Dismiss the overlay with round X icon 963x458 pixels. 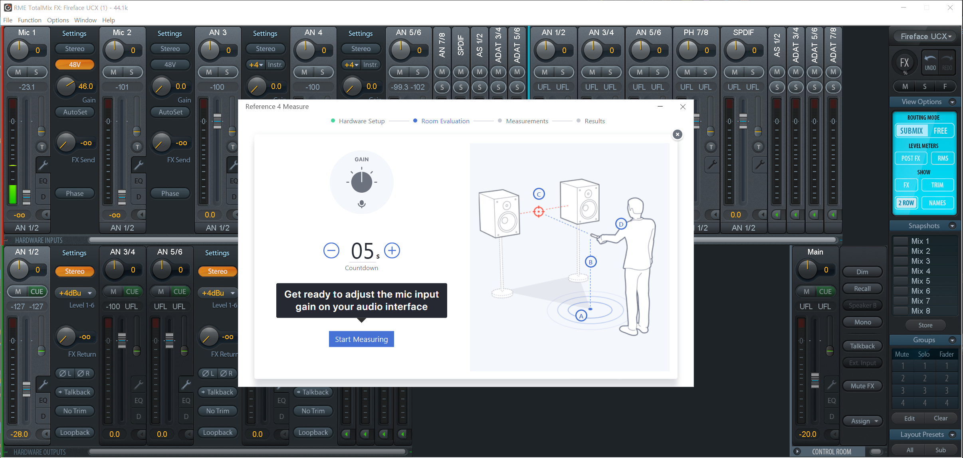[677, 134]
